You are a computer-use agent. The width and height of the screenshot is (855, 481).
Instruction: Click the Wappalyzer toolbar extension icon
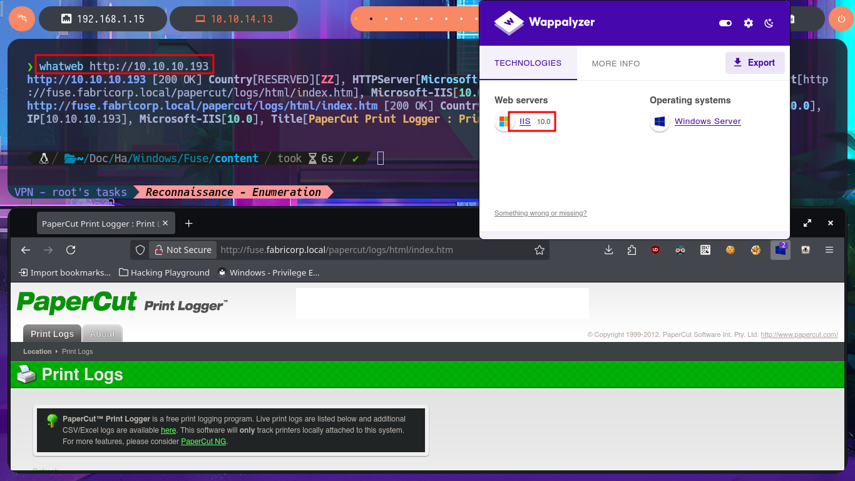(780, 250)
